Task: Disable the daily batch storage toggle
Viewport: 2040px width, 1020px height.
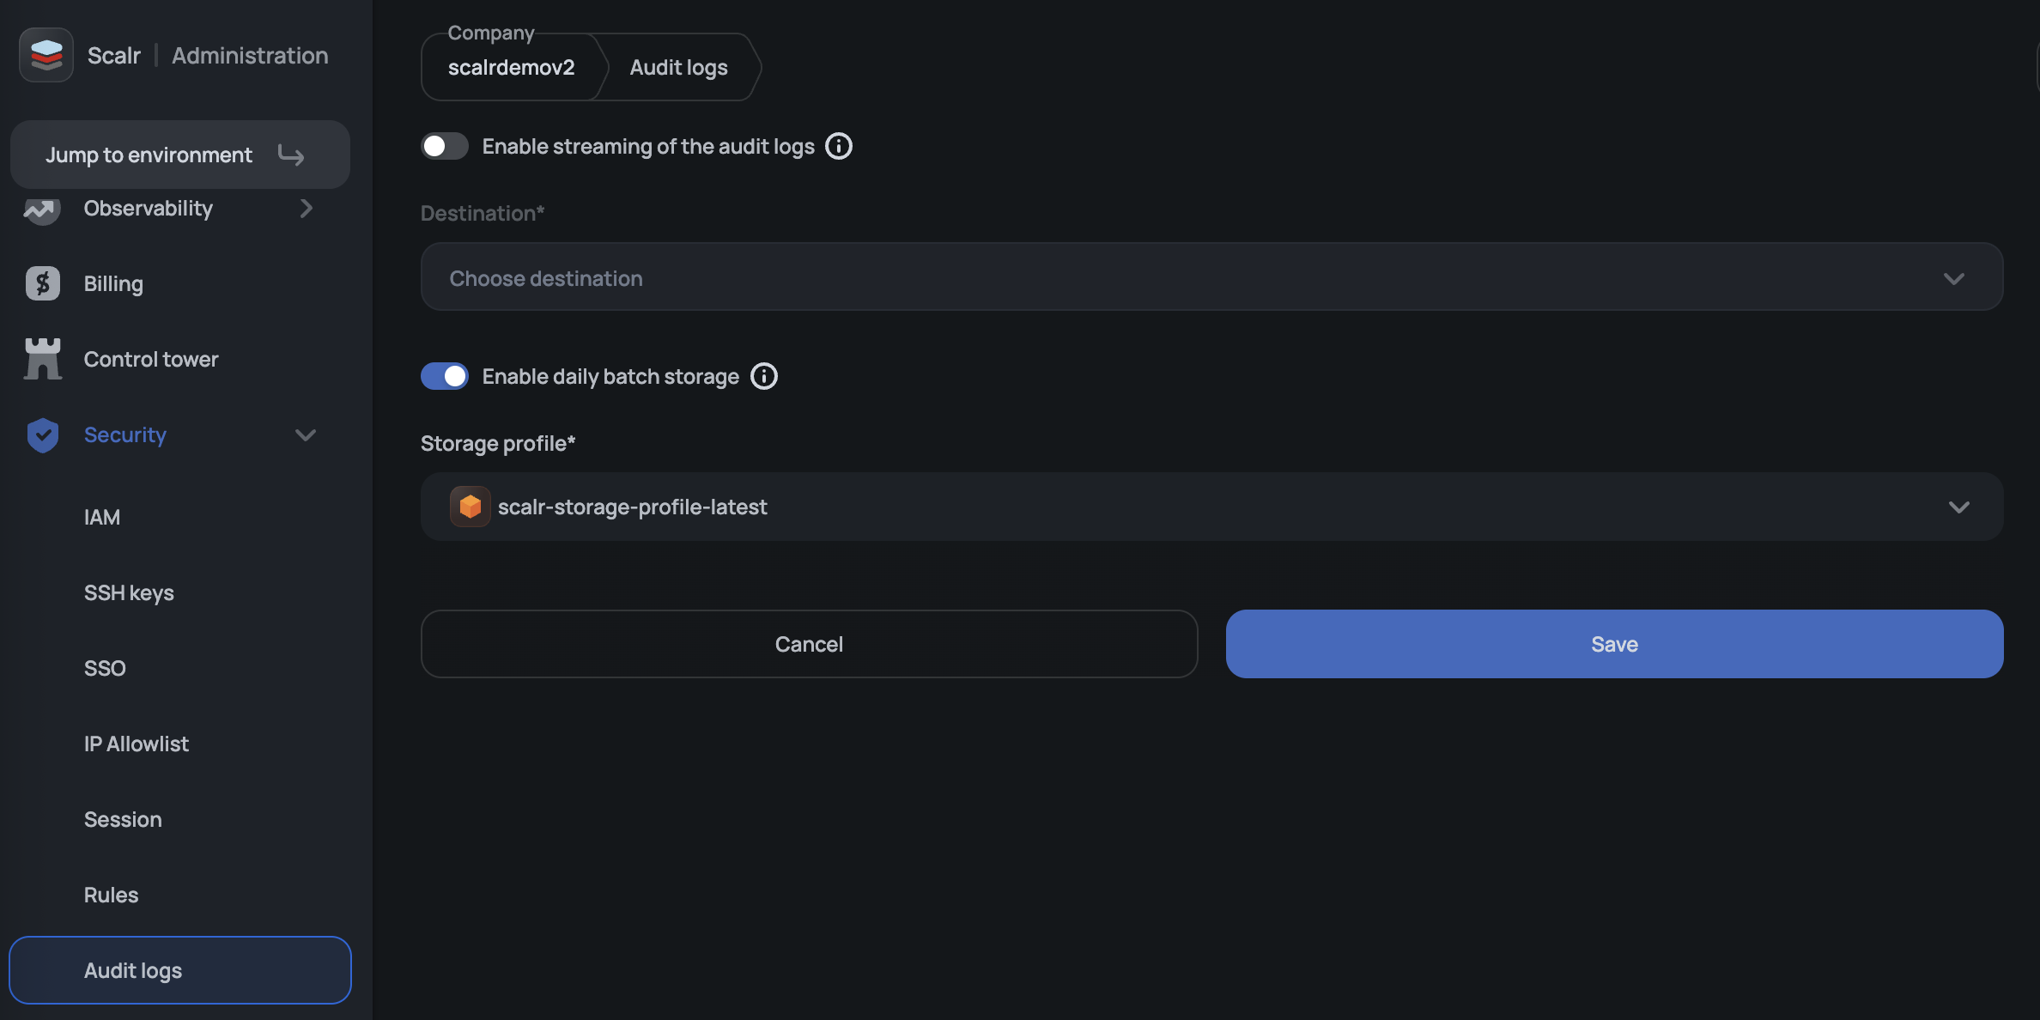Action: click(444, 376)
